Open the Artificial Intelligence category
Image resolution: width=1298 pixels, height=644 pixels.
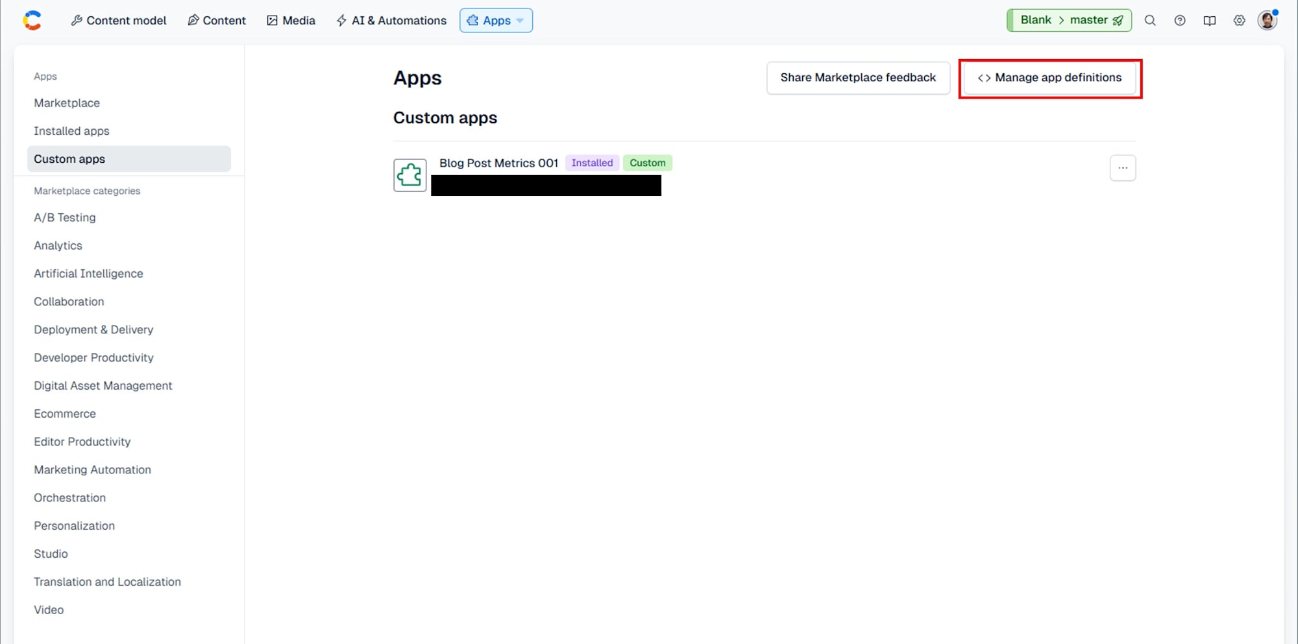coord(88,273)
